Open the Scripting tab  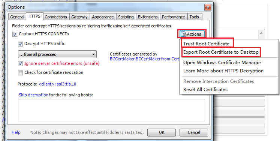[126, 17]
